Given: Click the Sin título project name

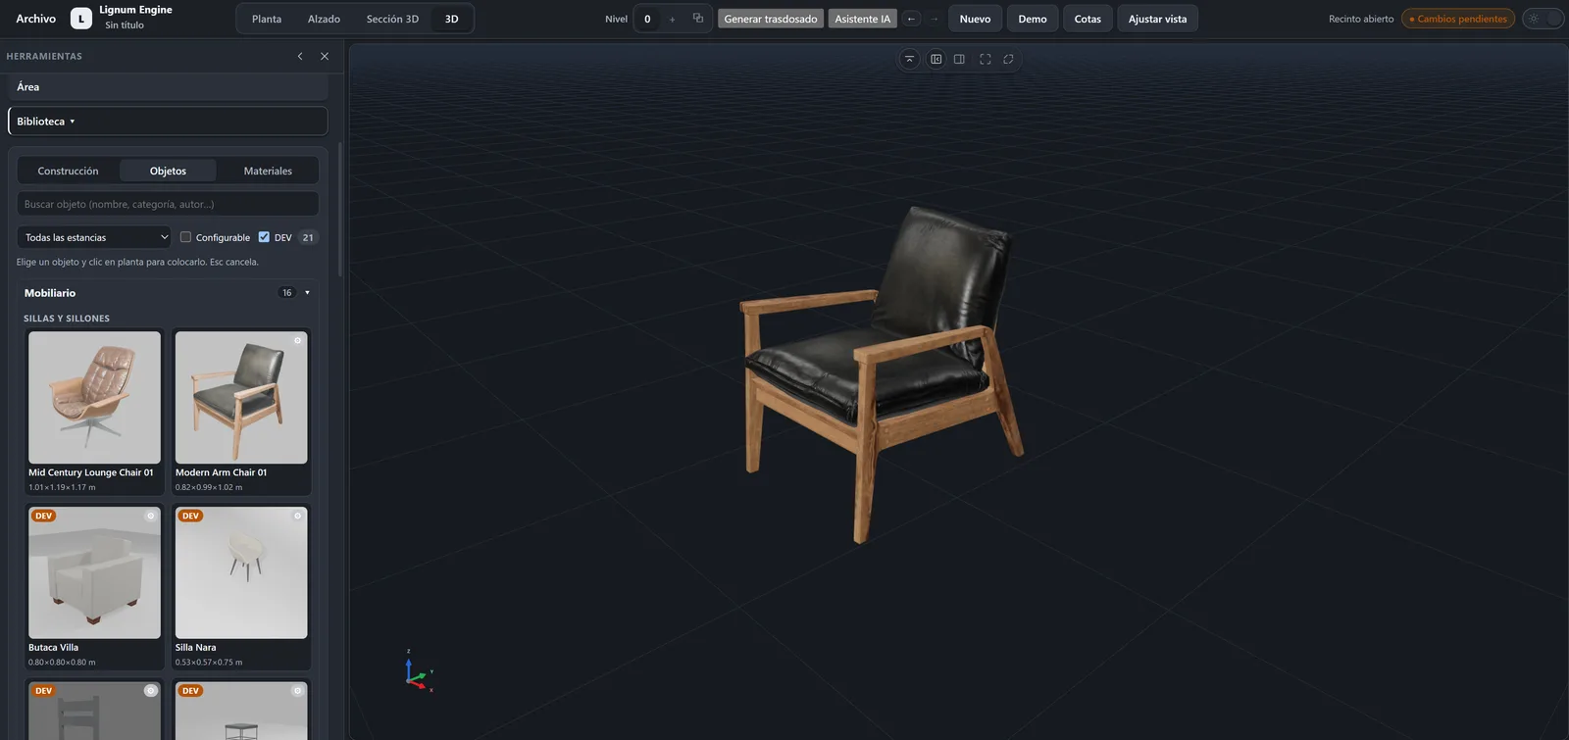Looking at the screenshot, I should 125,25.
